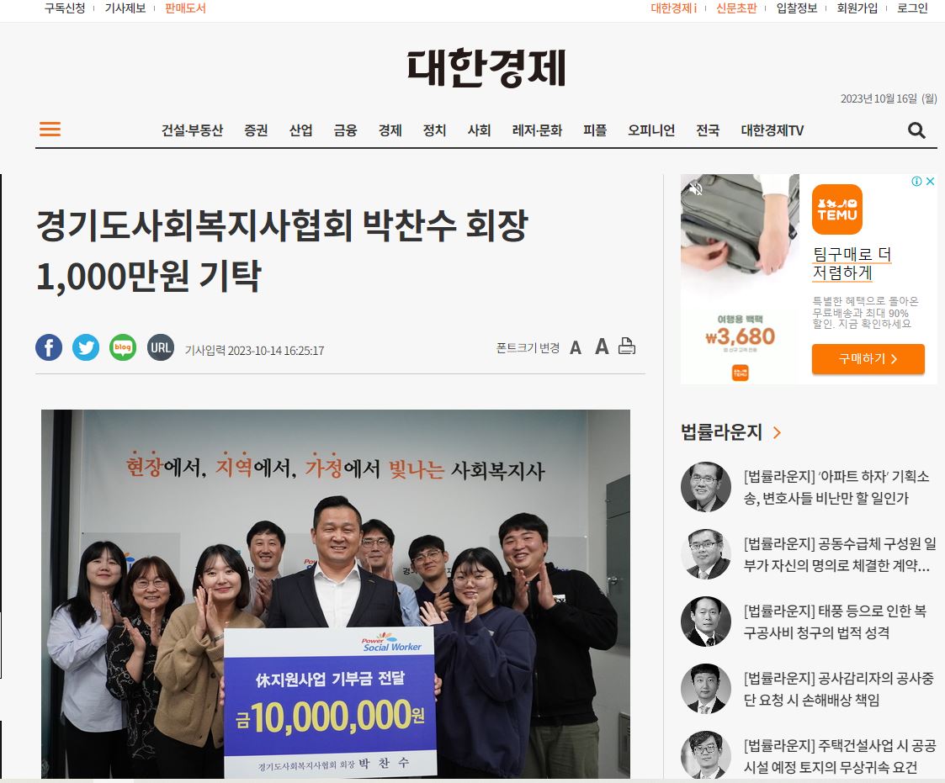
Task: Share article on Facebook
Action: (49, 347)
